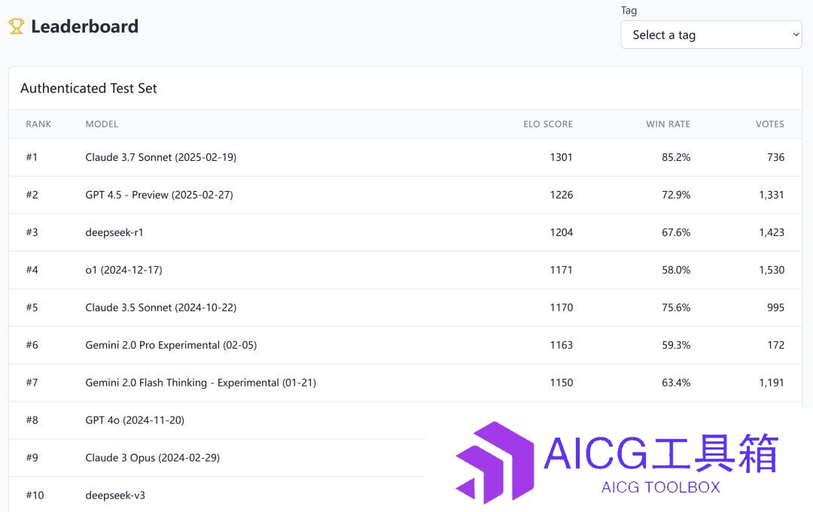Select the GPT 4o (2024-11-20) model name
The height and width of the screenshot is (512, 813).
[x=135, y=420]
